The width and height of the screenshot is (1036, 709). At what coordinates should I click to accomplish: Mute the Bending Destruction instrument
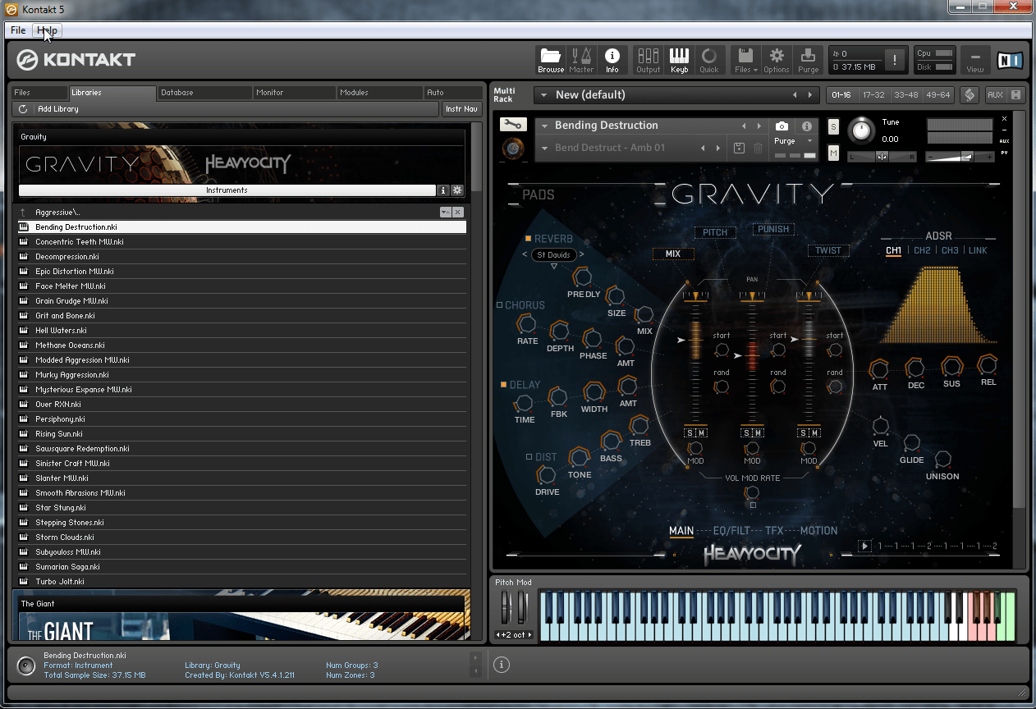833,153
